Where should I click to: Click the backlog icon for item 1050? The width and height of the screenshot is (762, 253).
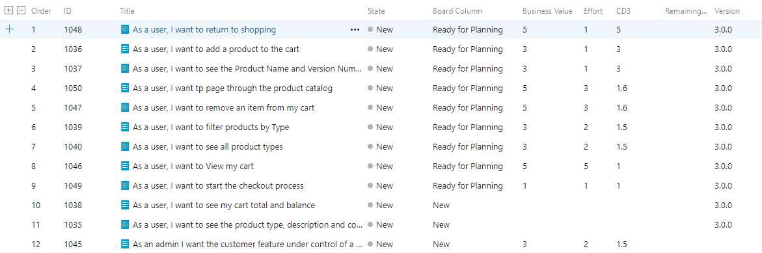click(x=125, y=88)
